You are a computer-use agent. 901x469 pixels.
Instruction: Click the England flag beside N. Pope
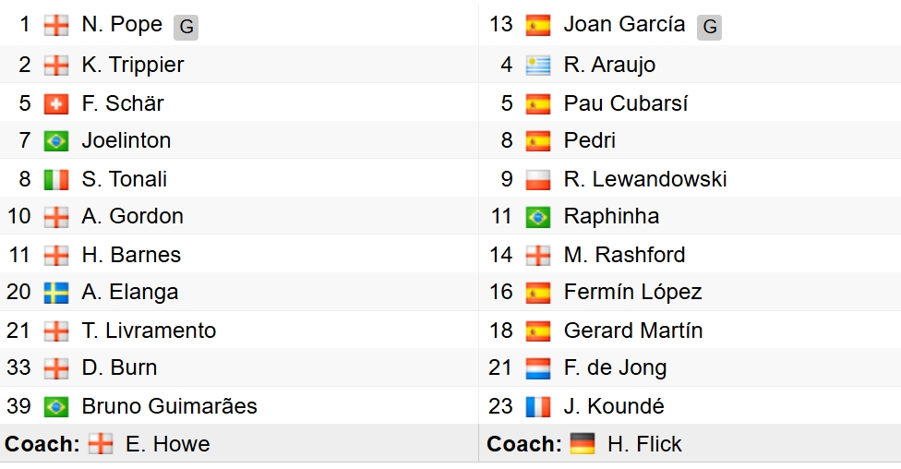coord(56,26)
